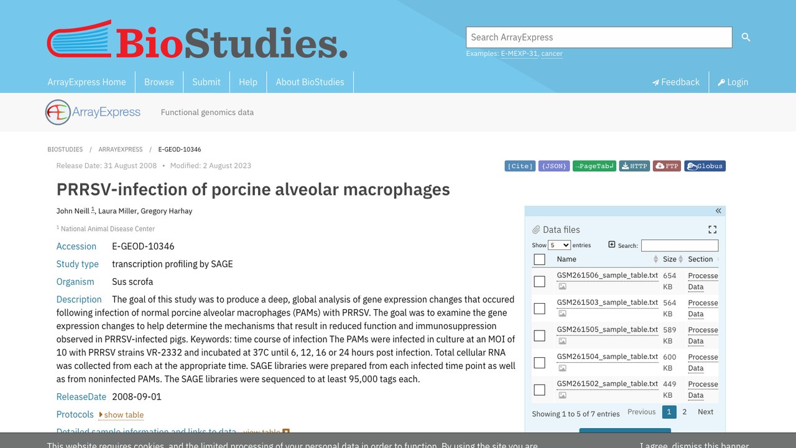The image size is (796, 448).
Task: Preview GSM261504_sample_table.txt thumbnail icon
Action: click(x=562, y=368)
